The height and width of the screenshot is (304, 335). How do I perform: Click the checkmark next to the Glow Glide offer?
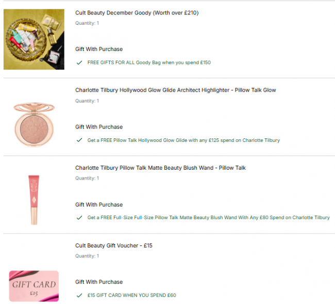click(x=79, y=140)
